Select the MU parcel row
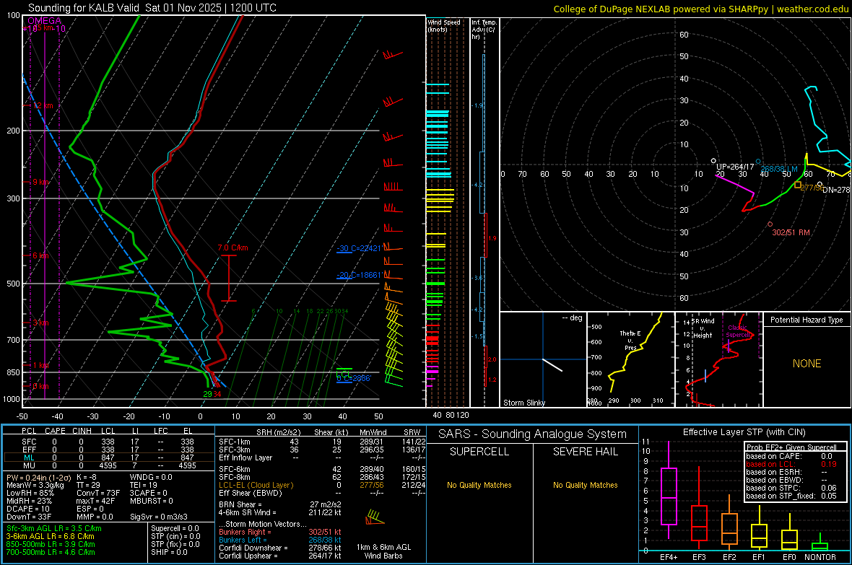This screenshot has height=565, width=852. click(109, 465)
